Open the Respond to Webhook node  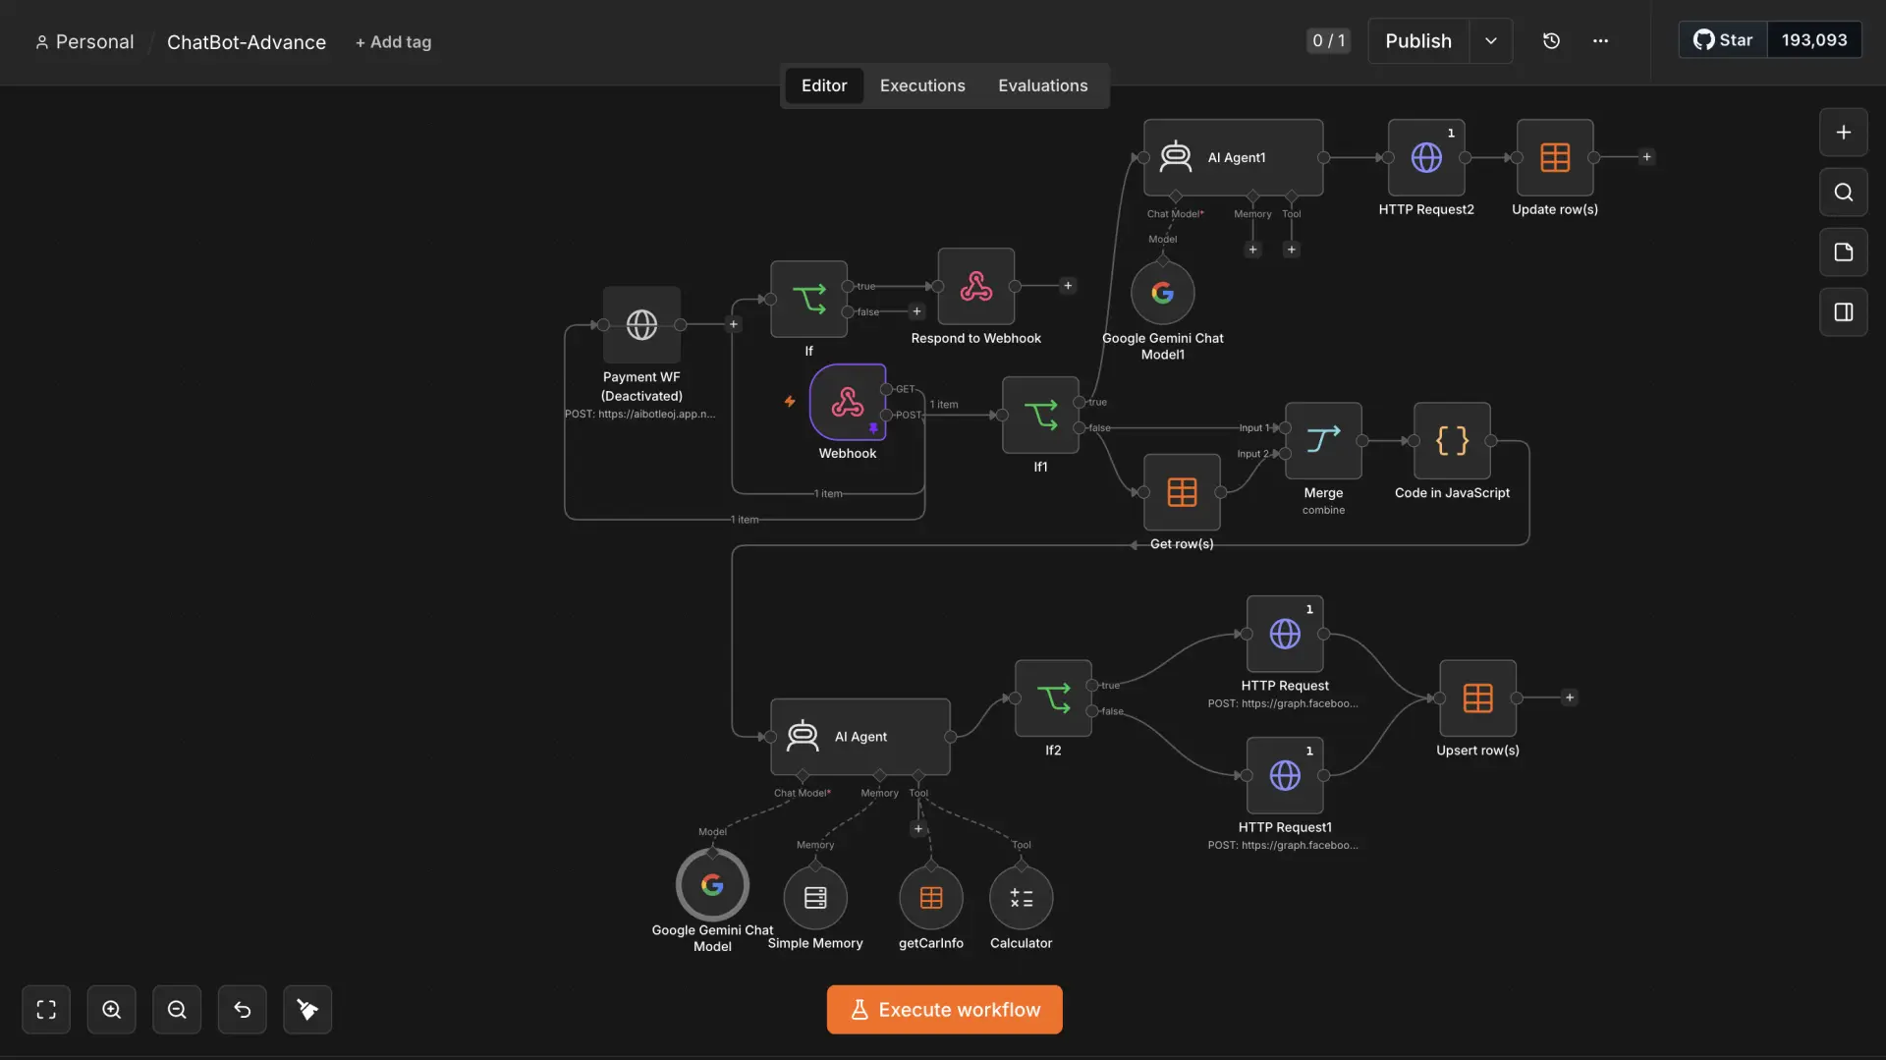click(975, 286)
